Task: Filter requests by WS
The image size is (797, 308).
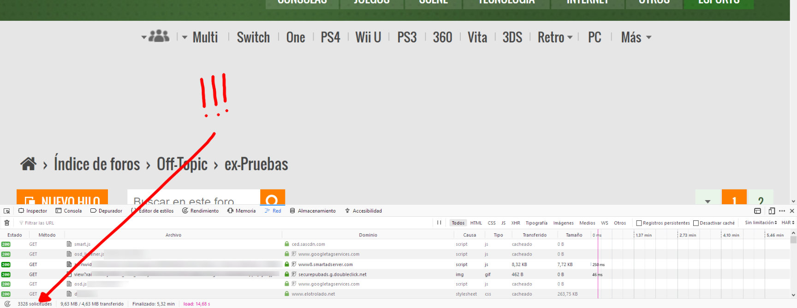Action: (604, 223)
